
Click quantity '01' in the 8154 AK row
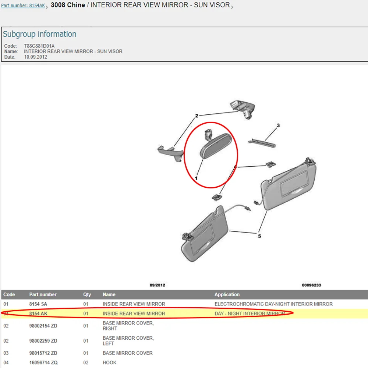point(86,314)
